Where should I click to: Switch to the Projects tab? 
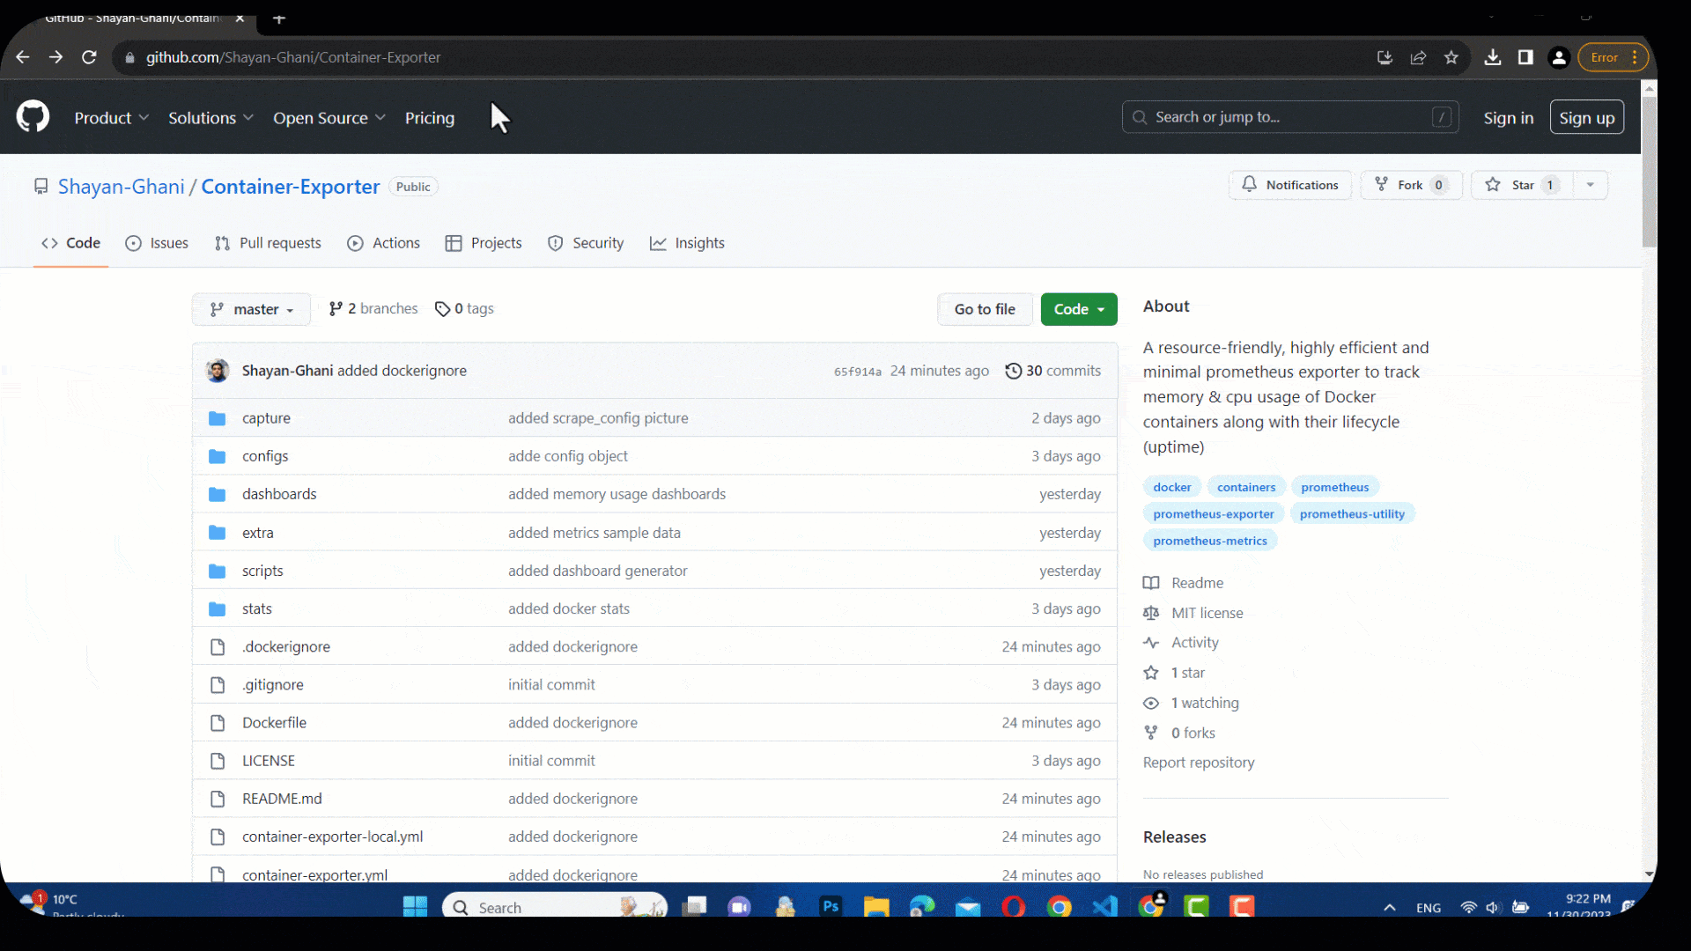pos(484,243)
